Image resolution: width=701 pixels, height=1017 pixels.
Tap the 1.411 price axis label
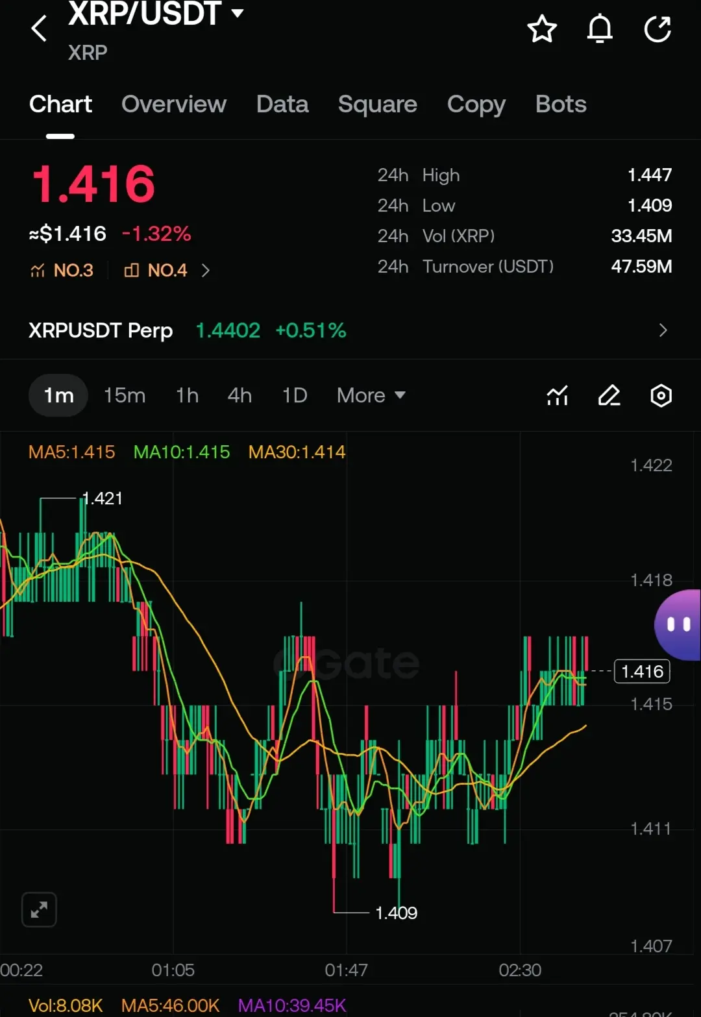click(651, 829)
